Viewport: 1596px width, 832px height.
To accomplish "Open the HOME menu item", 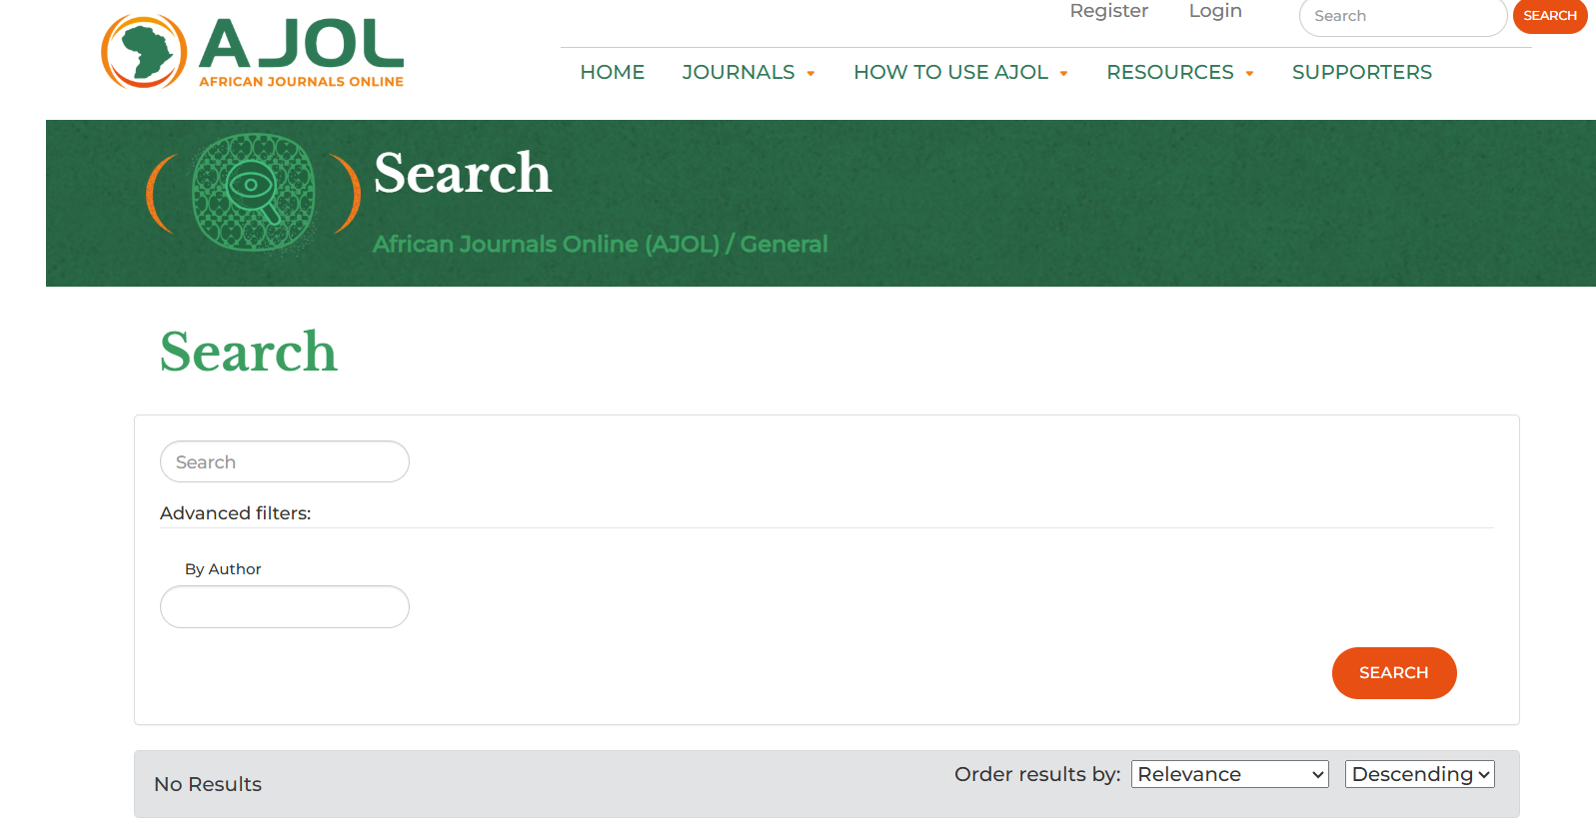I will [x=612, y=72].
